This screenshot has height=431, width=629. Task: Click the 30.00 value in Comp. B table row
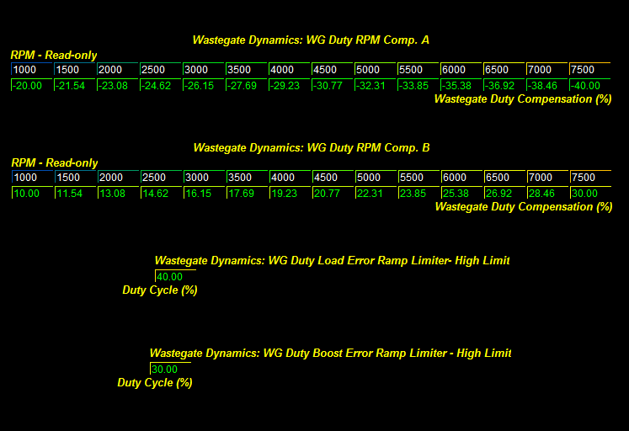point(589,193)
